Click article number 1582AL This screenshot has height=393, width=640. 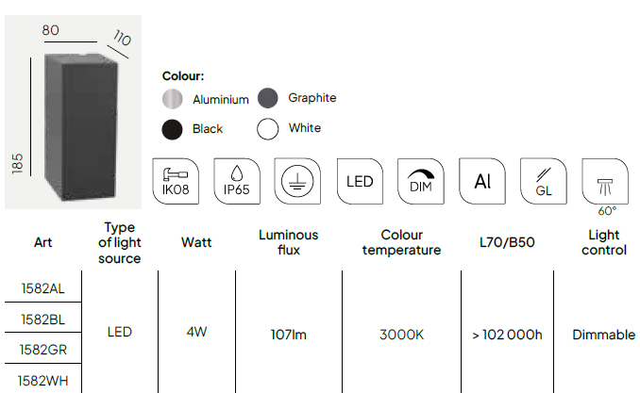click(42, 288)
